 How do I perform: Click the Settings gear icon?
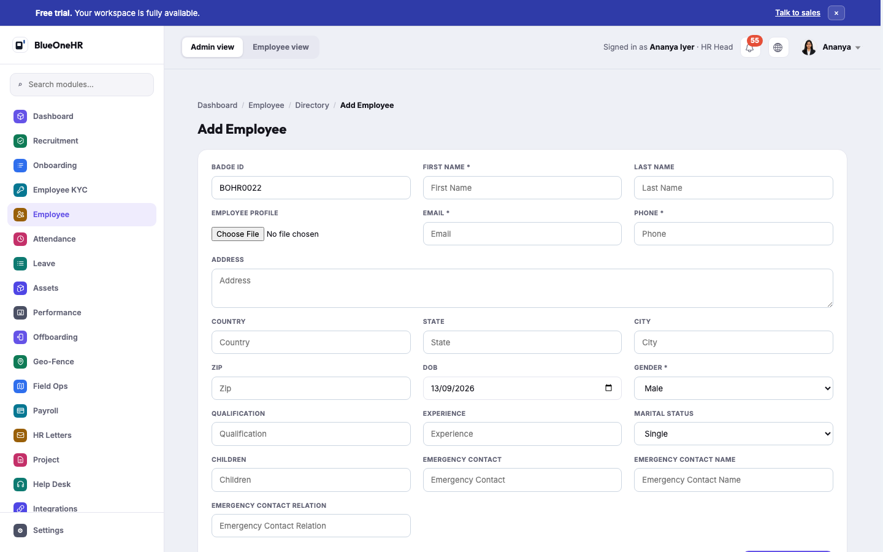click(20, 531)
